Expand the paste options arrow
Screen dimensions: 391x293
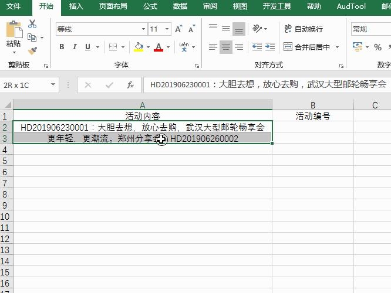(14, 53)
